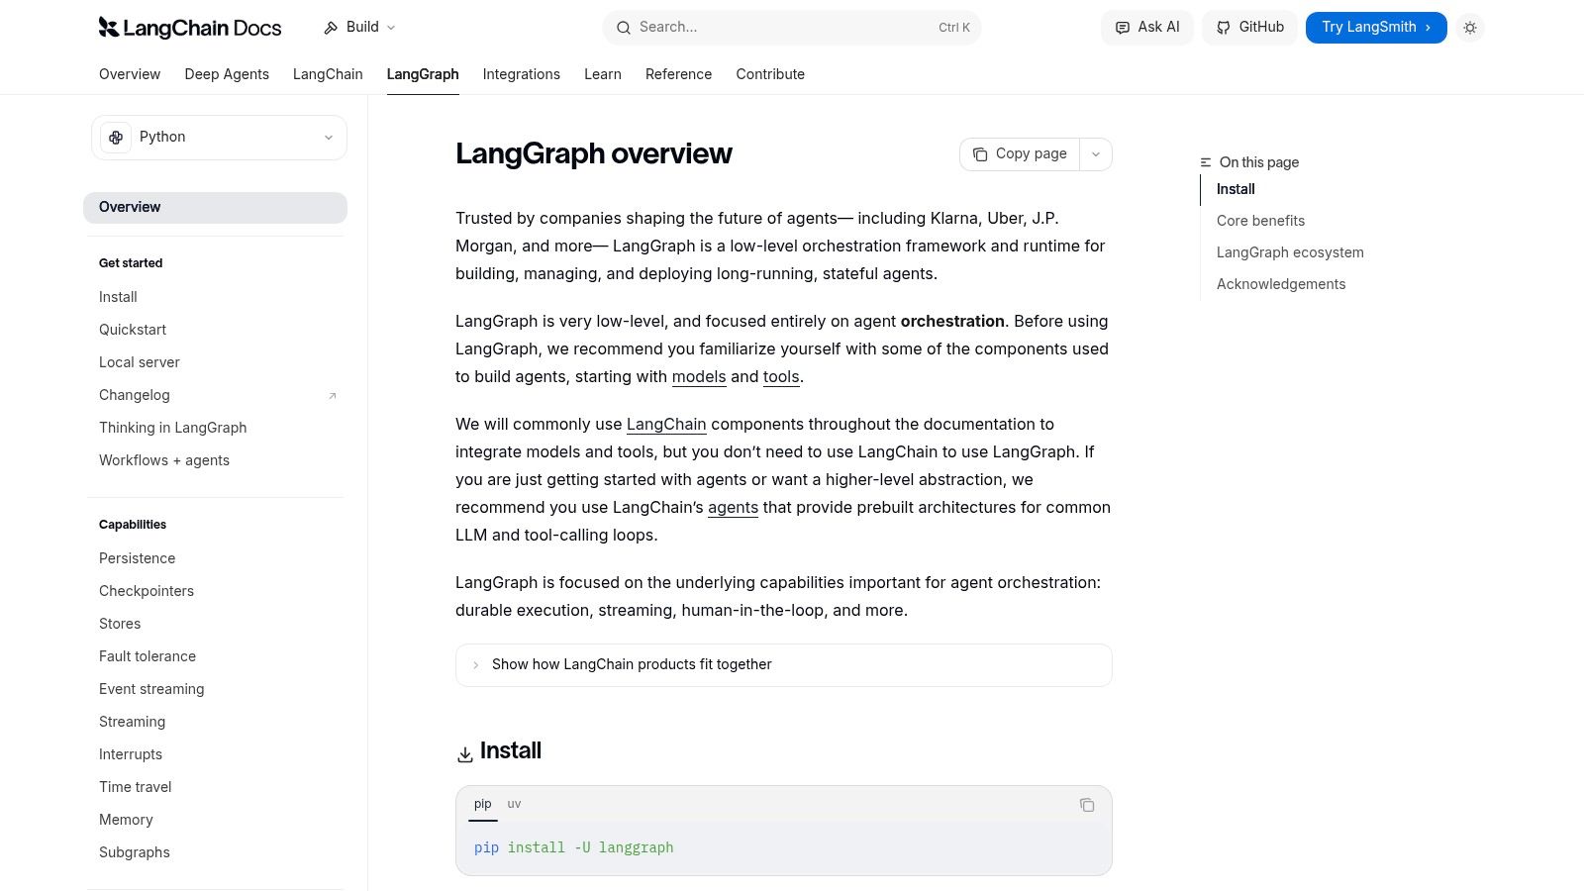Click the Copy page button
The height and width of the screenshot is (891, 1584).
tap(1020, 154)
